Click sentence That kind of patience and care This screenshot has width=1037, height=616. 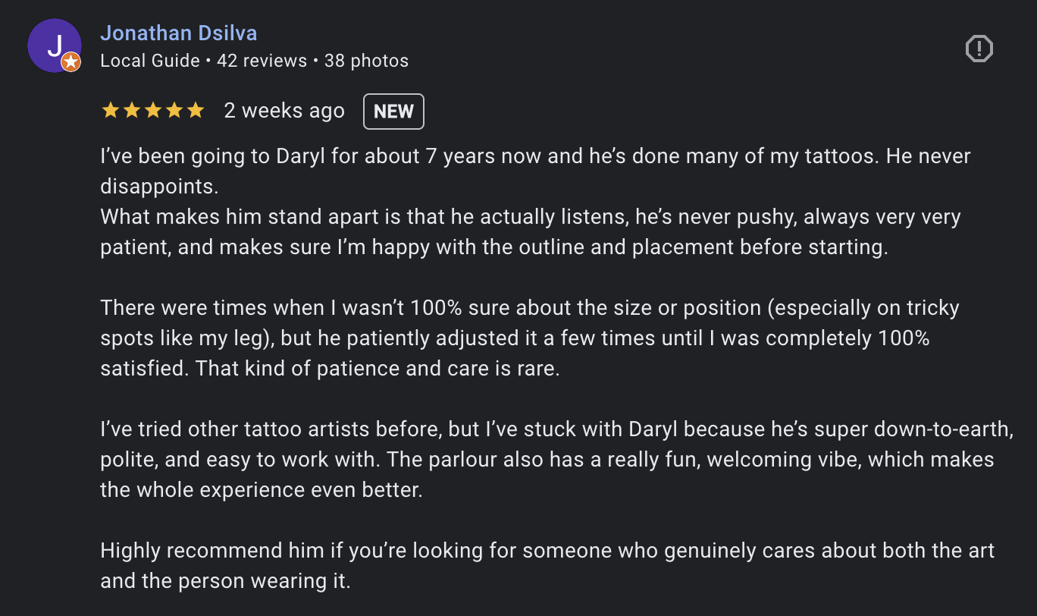tap(377, 369)
